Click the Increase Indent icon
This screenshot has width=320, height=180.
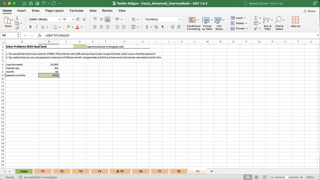tap(123, 27)
